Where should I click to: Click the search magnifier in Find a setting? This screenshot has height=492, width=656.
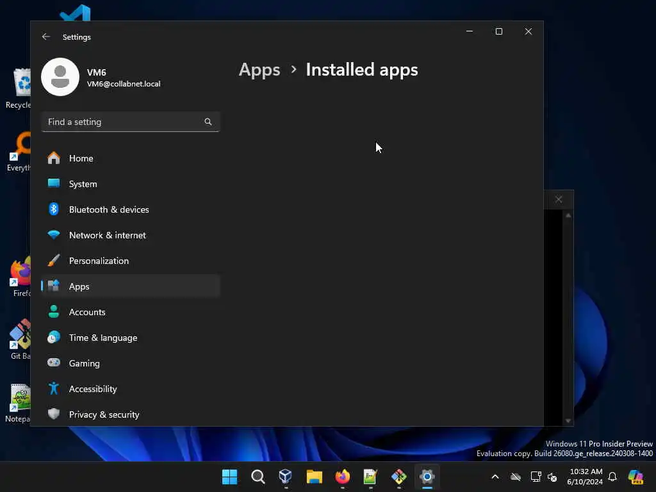pos(208,122)
